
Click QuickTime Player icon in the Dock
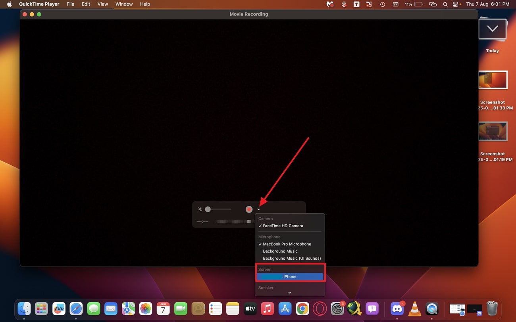432,309
